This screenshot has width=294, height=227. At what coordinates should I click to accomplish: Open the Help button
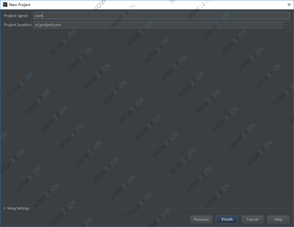[x=278, y=219]
